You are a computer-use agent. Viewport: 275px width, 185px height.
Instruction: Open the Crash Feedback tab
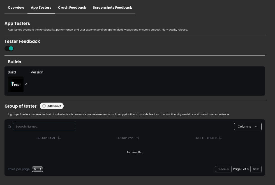coord(72,8)
